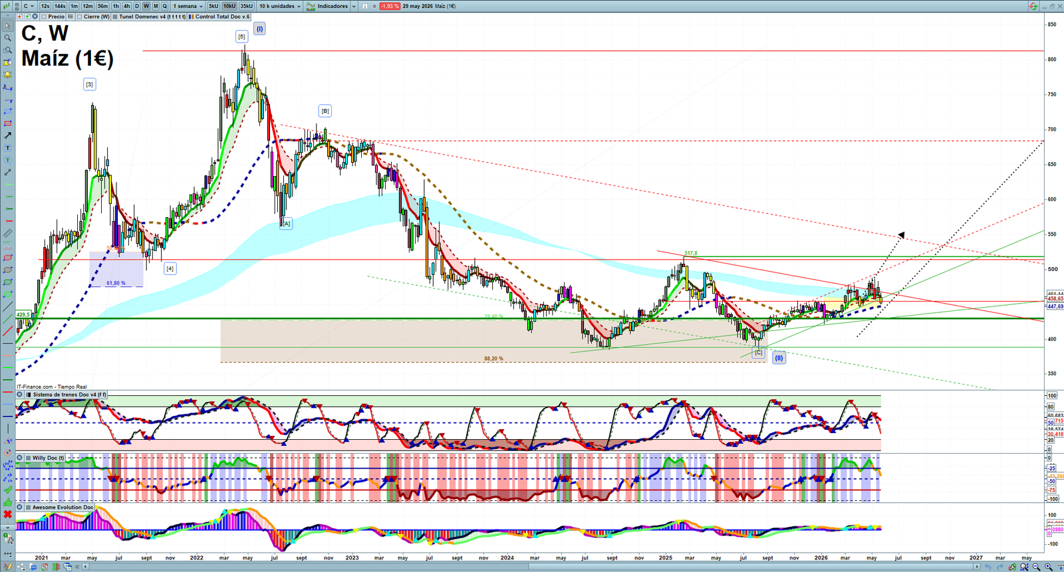Pick the red diagonal trendline tool

pyautogui.click(x=7, y=331)
